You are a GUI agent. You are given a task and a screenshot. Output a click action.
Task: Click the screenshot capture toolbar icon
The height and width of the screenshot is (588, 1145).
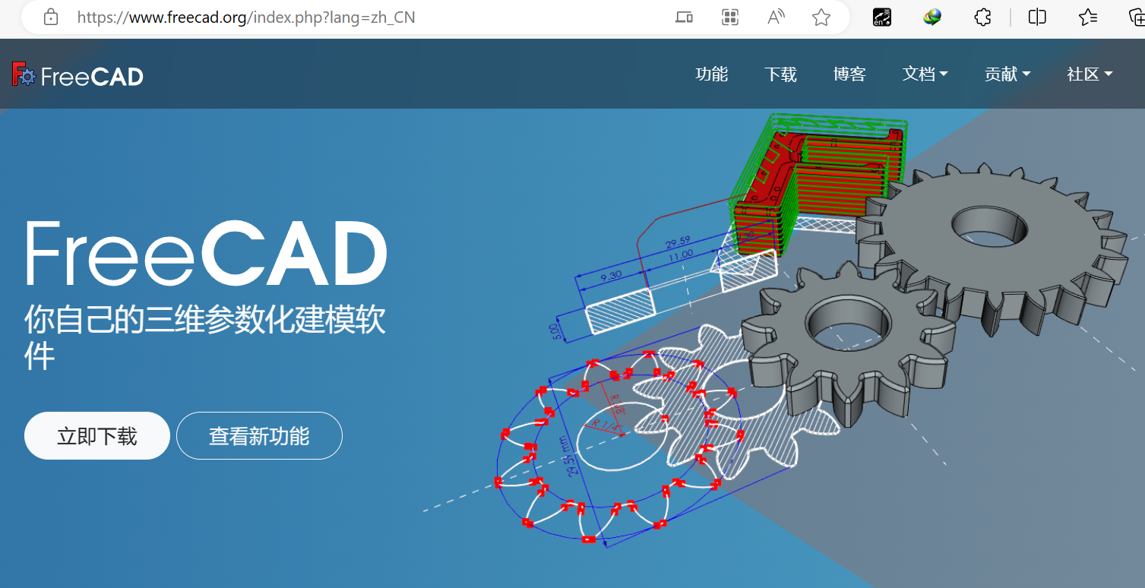tap(729, 17)
